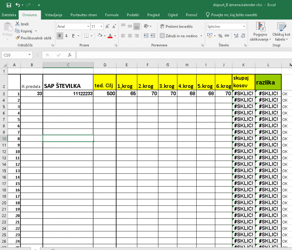
Task: Click the center align text icon
Action: [130, 36]
